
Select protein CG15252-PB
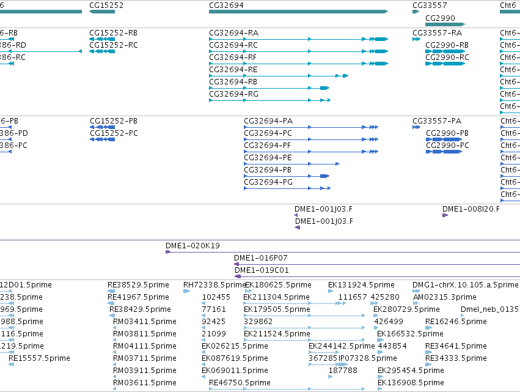[114, 121]
